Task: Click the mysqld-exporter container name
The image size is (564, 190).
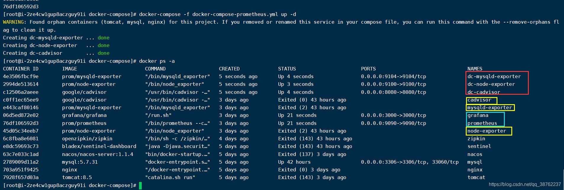Action: (x=490, y=107)
